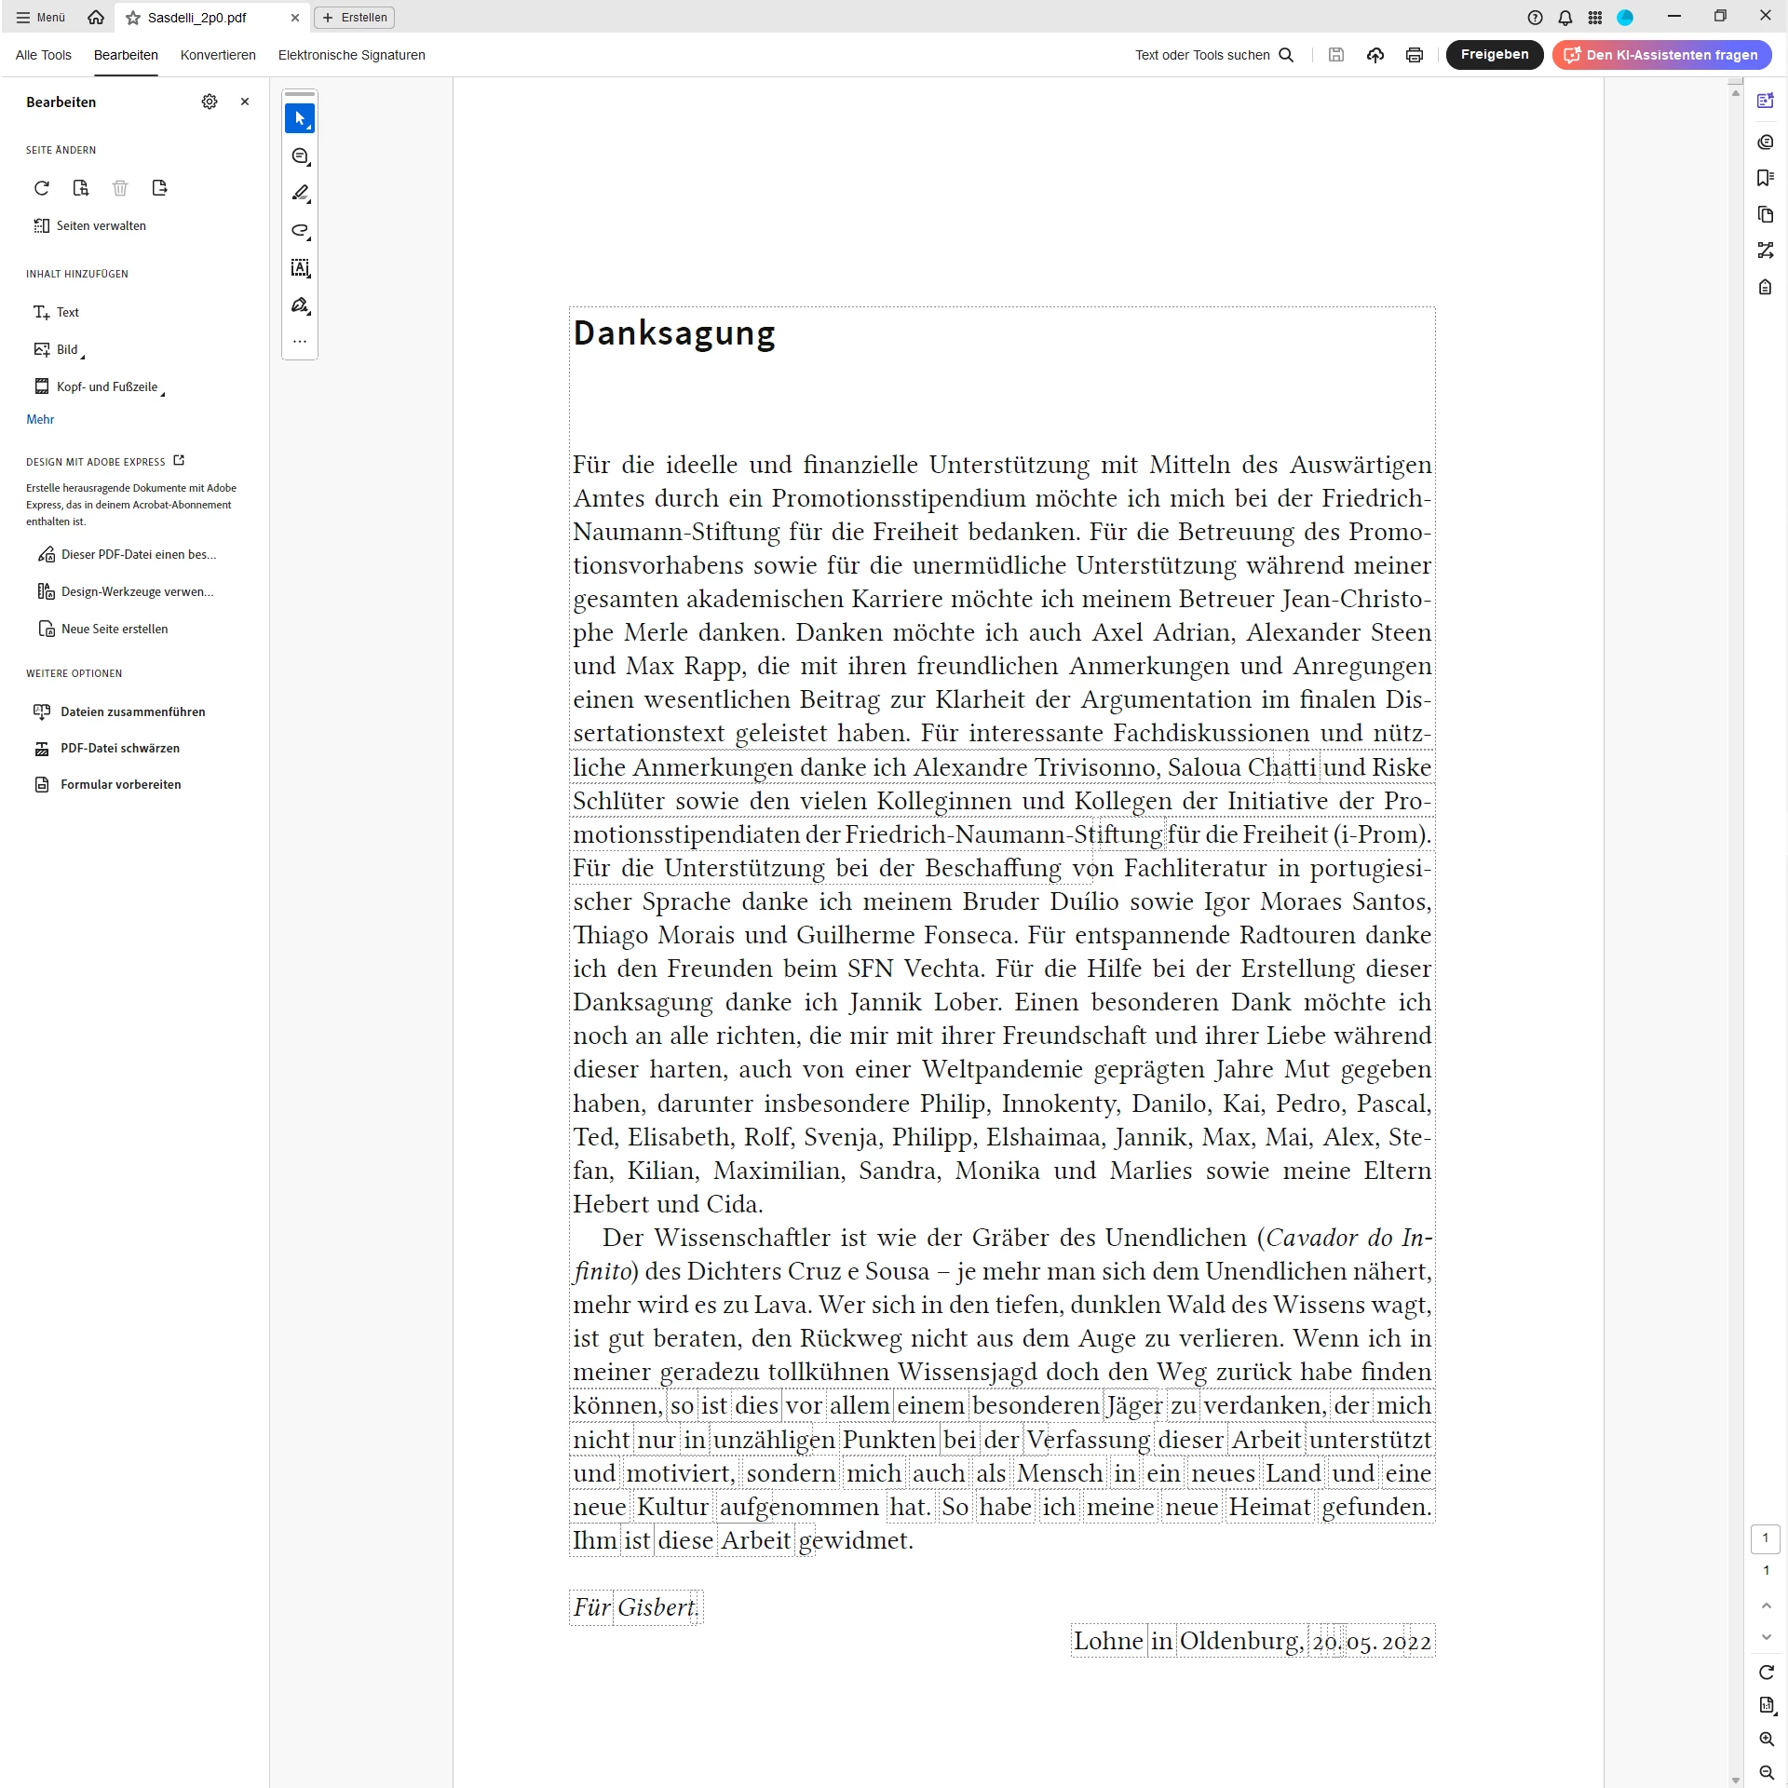The height and width of the screenshot is (1788, 1788).
Task: Print the document using printer icon
Action: point(1414,55)
